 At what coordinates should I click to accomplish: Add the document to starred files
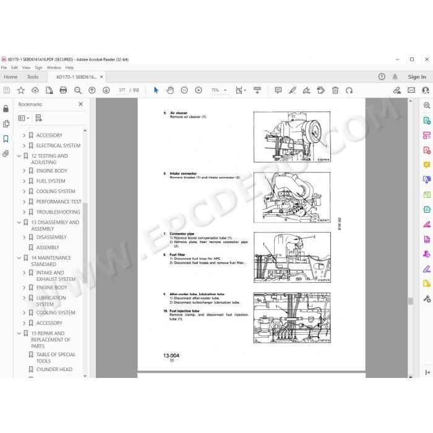tap(20, 90)
